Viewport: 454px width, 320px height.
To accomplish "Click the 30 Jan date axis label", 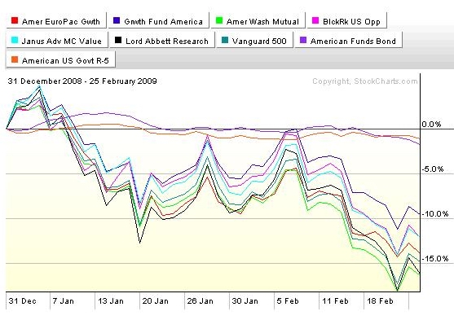I will point(245,301).
